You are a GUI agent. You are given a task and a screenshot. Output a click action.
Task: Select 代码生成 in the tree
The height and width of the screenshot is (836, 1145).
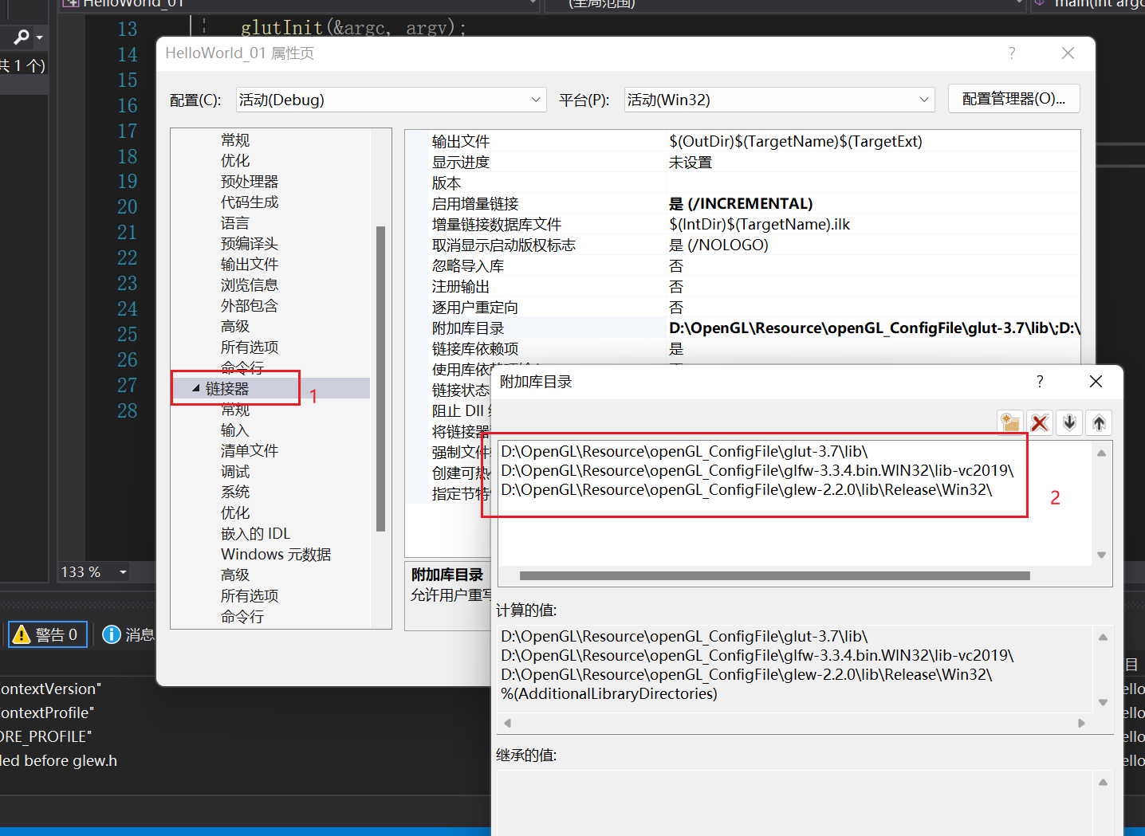(250, 202)
